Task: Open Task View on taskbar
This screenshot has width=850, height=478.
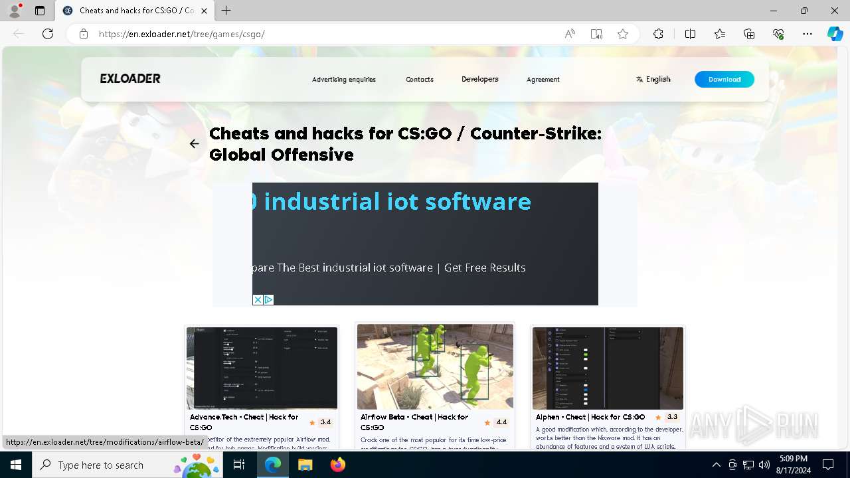Action: tap(239, 465)
